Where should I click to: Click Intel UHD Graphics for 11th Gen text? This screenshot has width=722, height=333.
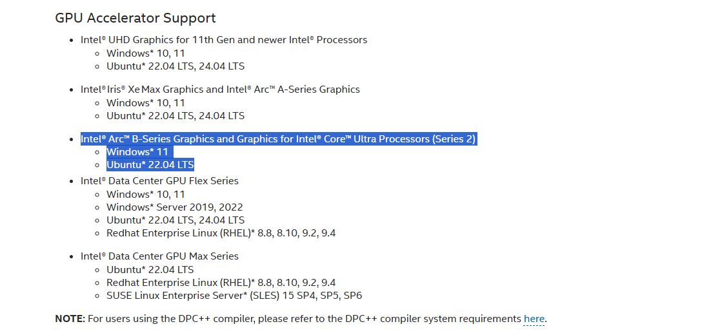(x=224, y=40)
